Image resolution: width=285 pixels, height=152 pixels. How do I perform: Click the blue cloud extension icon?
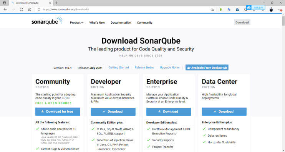click(x=237, y=10)
